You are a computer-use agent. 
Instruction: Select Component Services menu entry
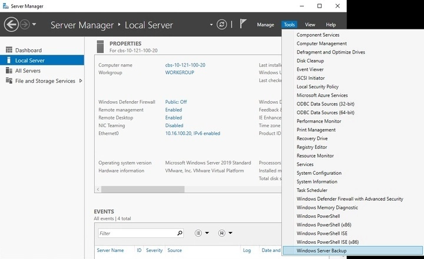click(318, 35)
